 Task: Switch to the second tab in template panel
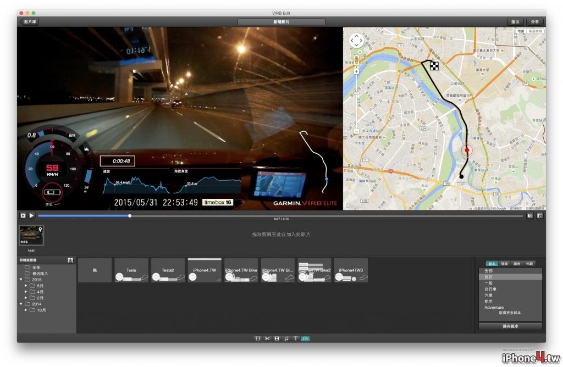(x=504, y=264)
